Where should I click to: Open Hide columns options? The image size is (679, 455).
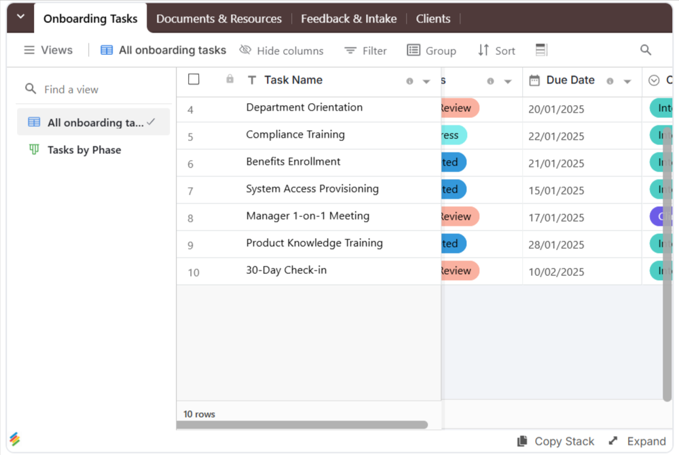click(x=282, y=51)
